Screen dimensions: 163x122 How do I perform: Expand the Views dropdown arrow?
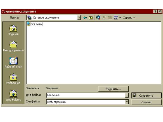(120, 18)
